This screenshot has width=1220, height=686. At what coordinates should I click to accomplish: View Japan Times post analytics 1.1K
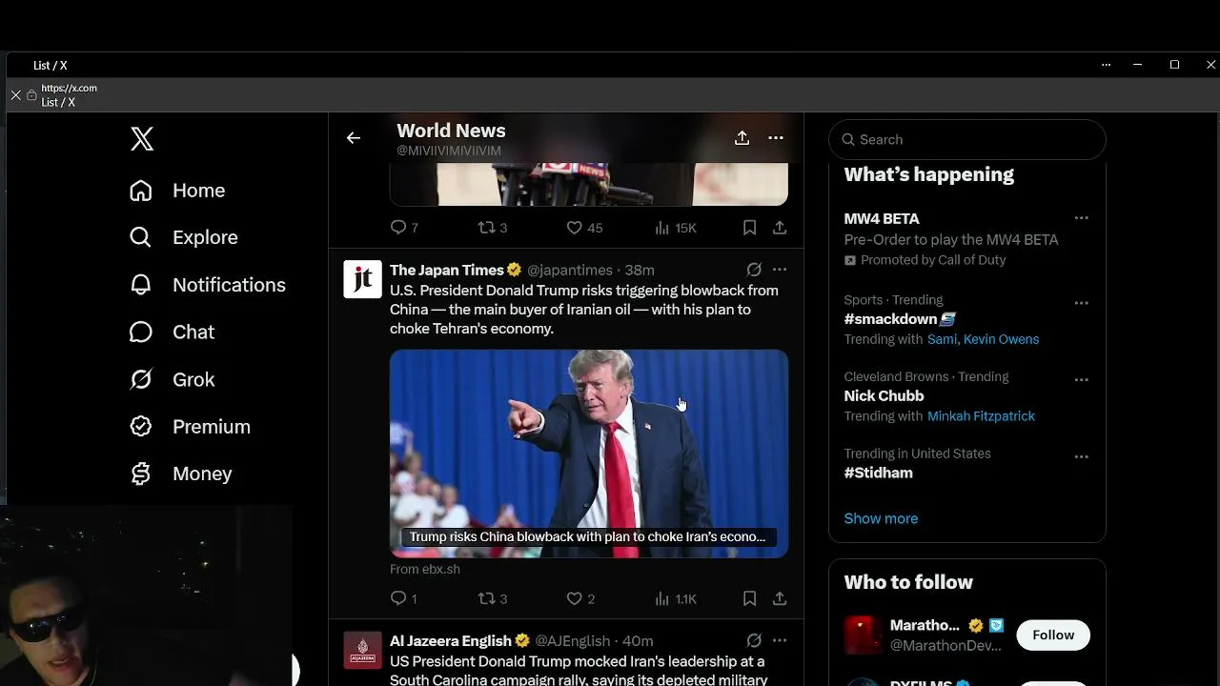676,598
